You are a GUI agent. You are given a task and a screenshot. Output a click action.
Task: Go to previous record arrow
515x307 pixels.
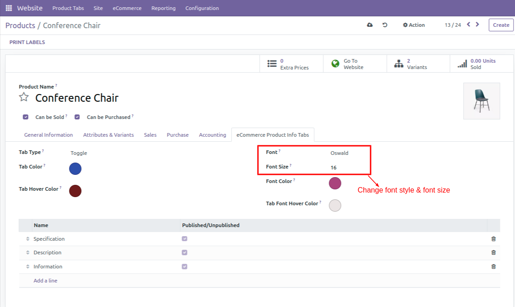click(469, 25)
